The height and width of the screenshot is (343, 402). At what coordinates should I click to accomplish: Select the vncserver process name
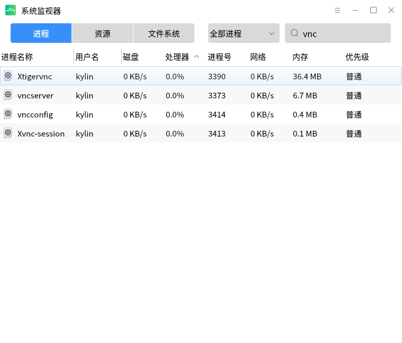pyautogui.click(x=35, y=96)
